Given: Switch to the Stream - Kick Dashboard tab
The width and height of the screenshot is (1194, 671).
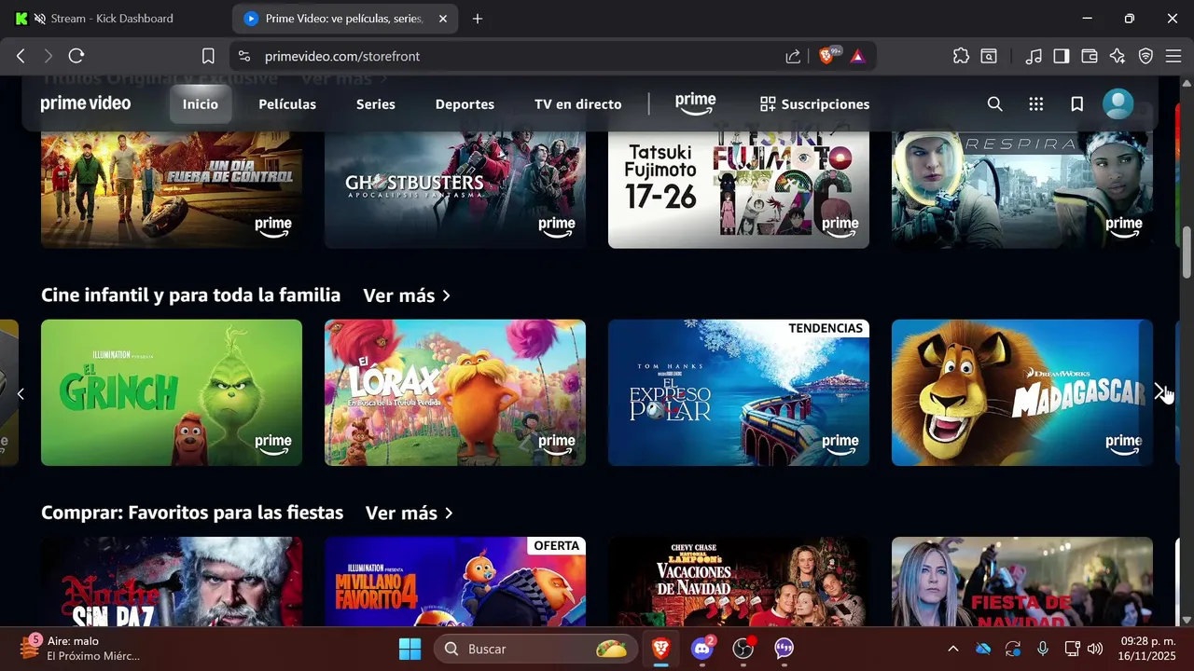Looking at the screenshot, I should 114,19.
